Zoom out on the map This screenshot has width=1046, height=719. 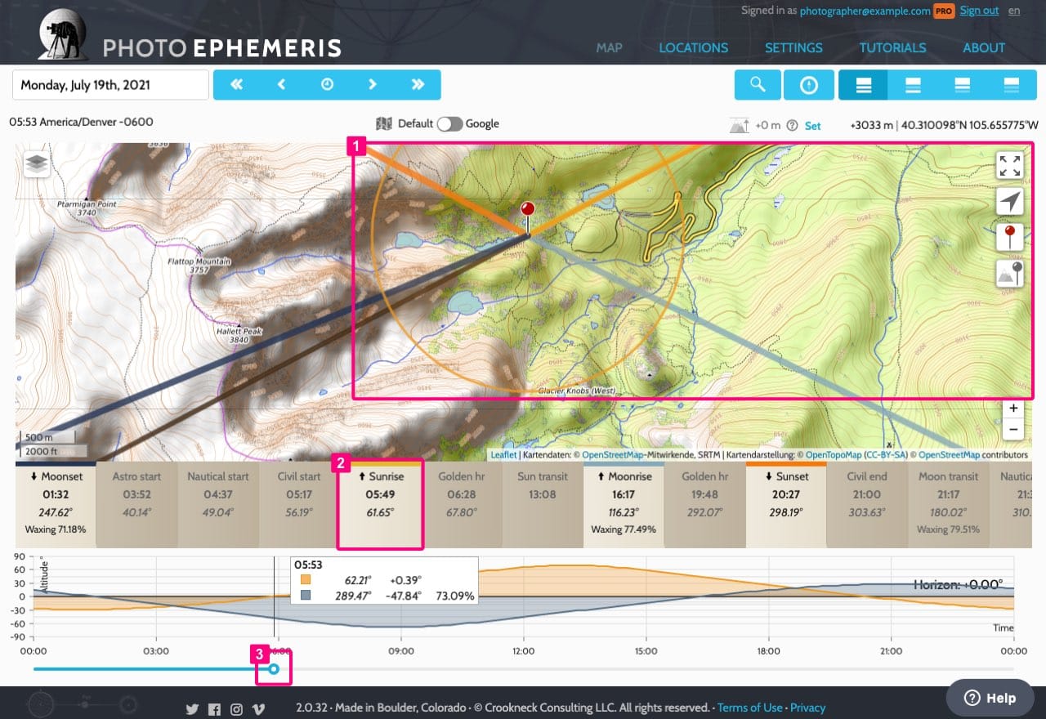[x=1013, y=429]
